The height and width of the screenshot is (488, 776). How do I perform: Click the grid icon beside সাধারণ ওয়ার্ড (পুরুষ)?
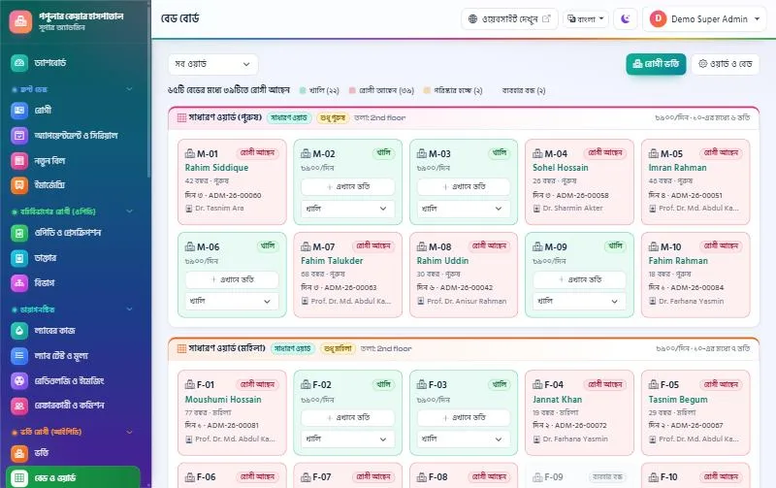(181, 117)
